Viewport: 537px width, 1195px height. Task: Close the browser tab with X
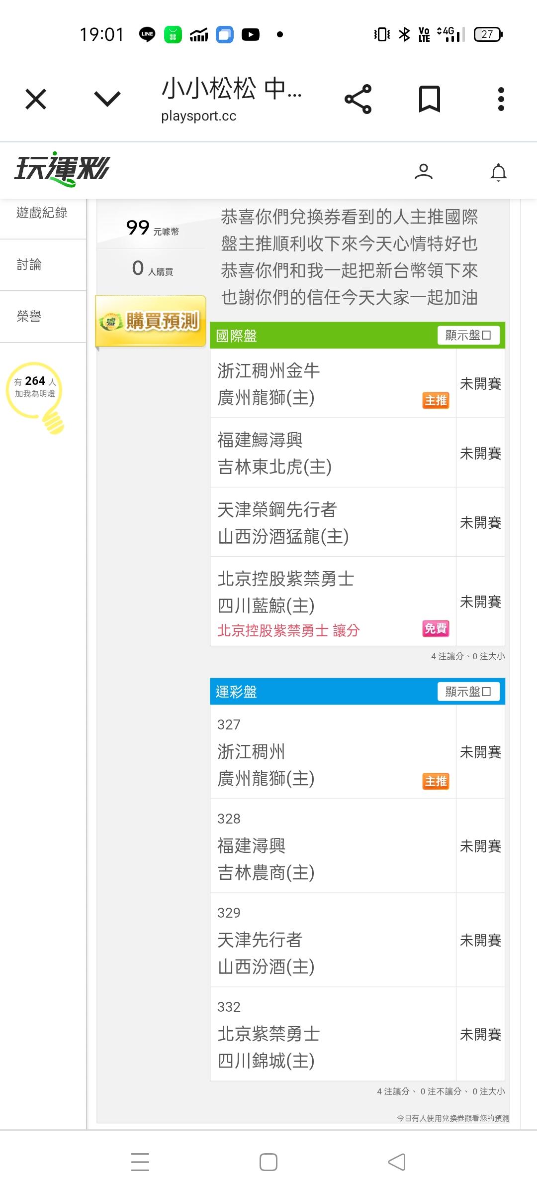point(36,99)
